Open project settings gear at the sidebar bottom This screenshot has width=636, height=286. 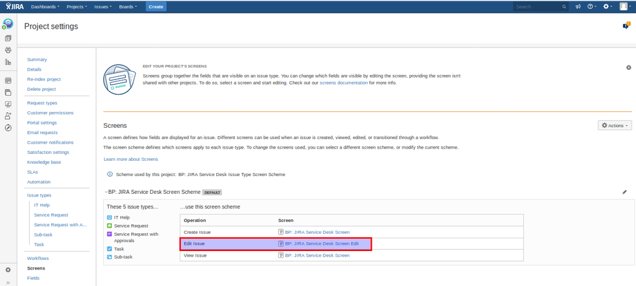coord(8,269)
